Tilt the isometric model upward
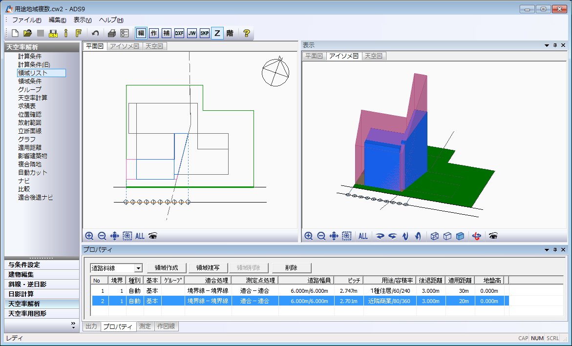Image resolution: width=572 pixels, height=346 pixels. [x=418, y=236]
